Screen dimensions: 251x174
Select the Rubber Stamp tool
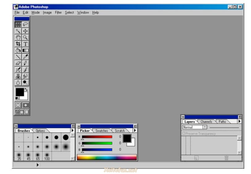(18, 76)
